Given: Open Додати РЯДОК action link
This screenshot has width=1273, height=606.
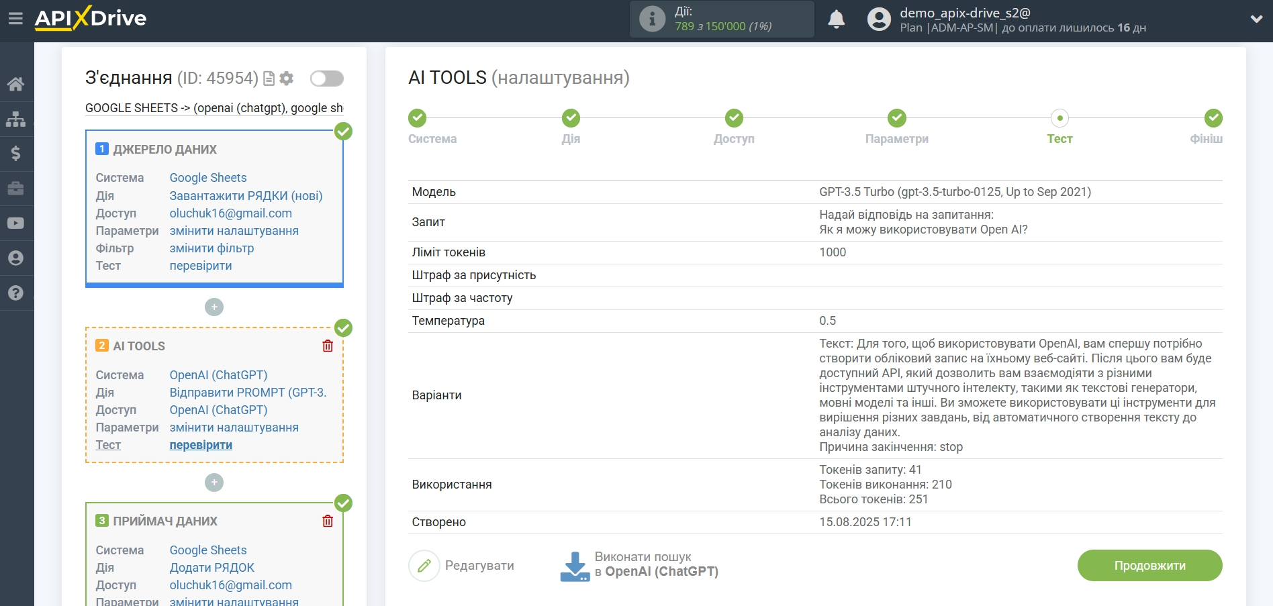Looking at the screenshot, I should pos(211,568).
